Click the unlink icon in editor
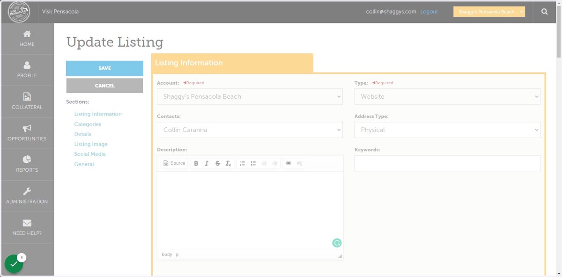Viewport: 562px width, 277px height. point(299,163)
